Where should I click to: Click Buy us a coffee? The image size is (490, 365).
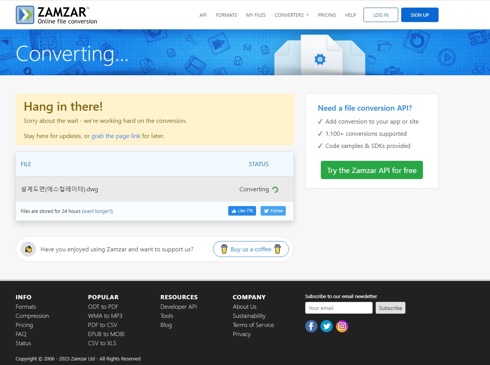click(x=251, y=249)
